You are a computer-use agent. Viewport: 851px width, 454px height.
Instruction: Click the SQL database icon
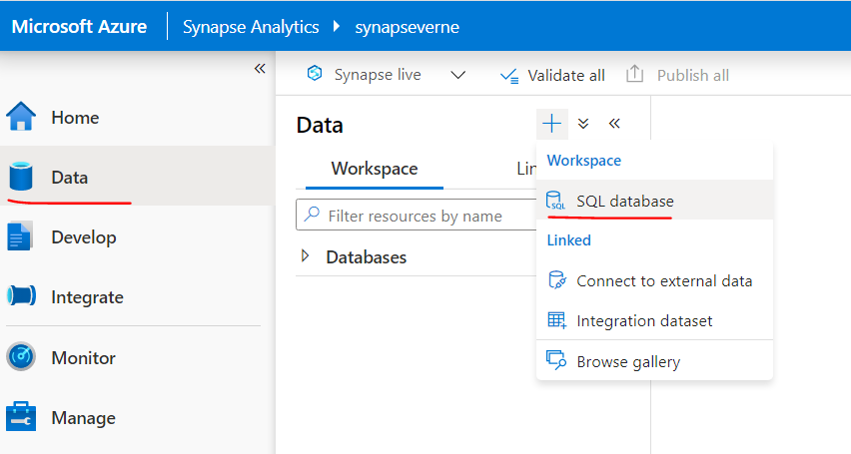click(555, 201)
